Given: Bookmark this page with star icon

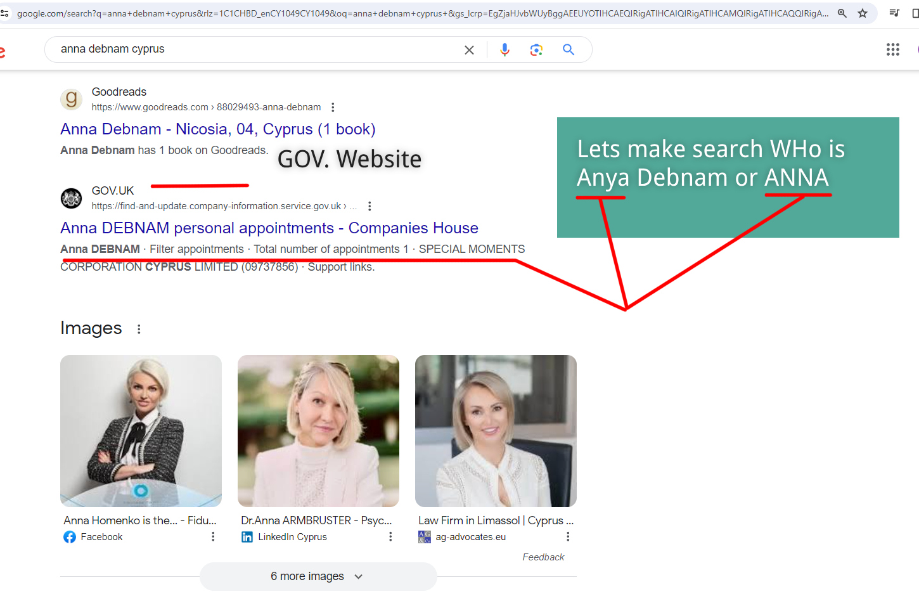Looking at the screenshot, I should click(x=863, y=13).
